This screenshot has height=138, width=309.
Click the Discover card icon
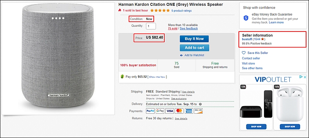coord(198,111)
